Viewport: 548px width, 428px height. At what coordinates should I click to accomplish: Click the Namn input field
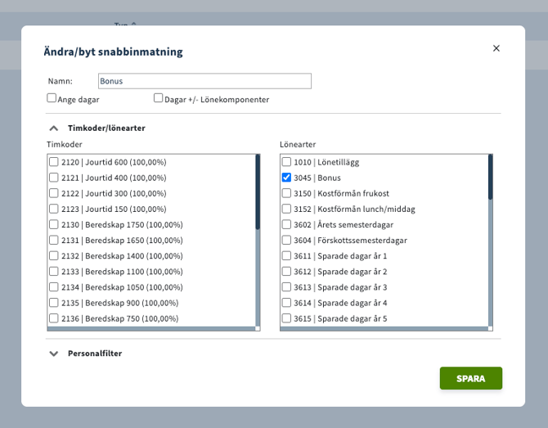pyautogui.click(x=204, y=81)
